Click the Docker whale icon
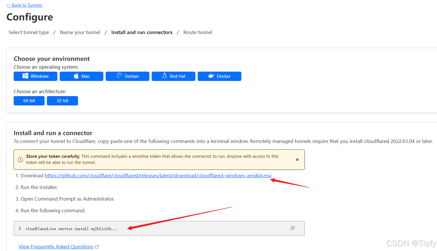This screenshot has height=251, width=437. (x=211, y=76)
